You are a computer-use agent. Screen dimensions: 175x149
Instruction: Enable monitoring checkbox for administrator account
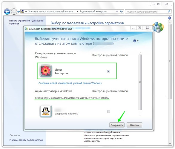click(x=108, y=111)
